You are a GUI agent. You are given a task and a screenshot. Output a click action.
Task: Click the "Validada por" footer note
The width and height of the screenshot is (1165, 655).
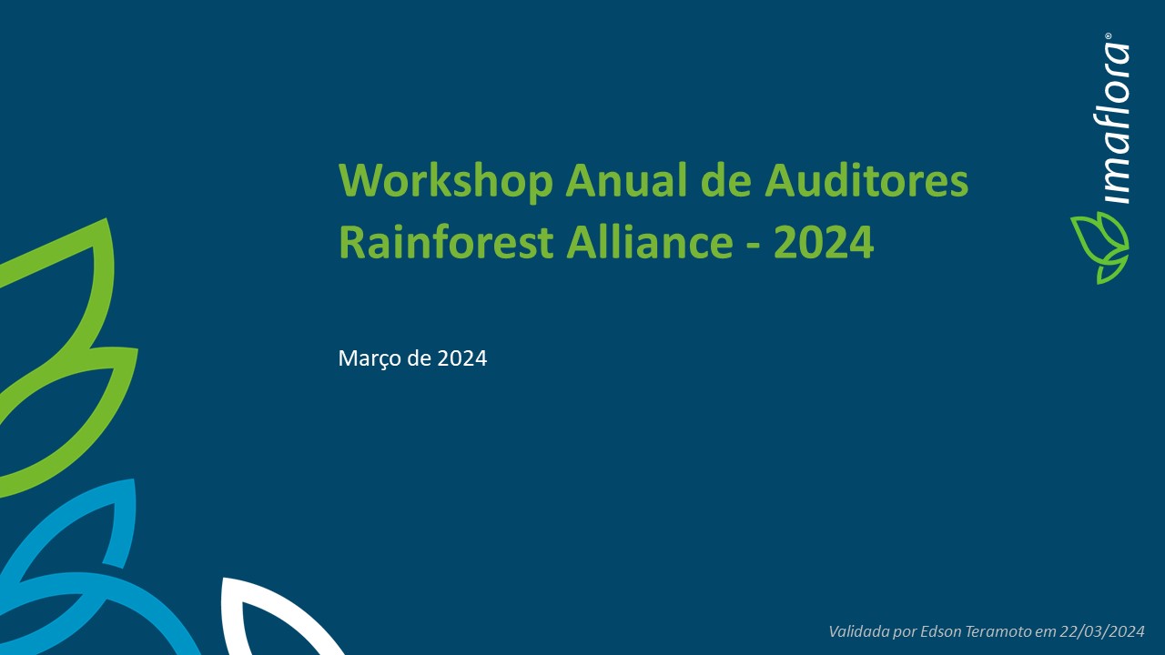coord(869,631)
